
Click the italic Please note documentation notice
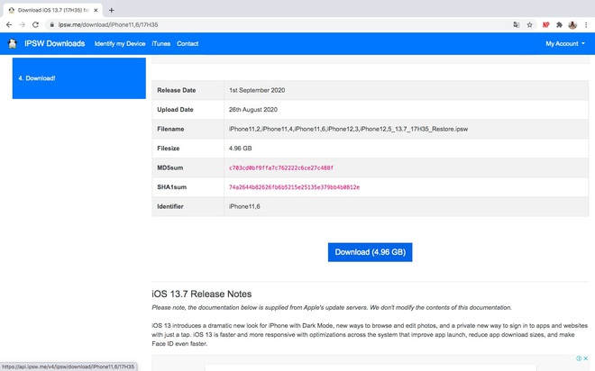pyautogui.click(x=332, y=307)
